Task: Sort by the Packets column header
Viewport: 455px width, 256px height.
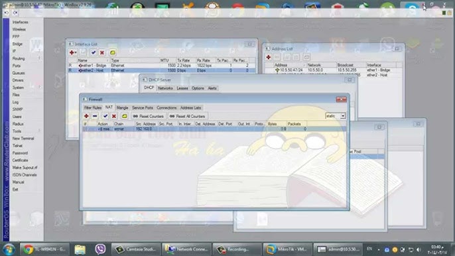Action: (297, 124)
